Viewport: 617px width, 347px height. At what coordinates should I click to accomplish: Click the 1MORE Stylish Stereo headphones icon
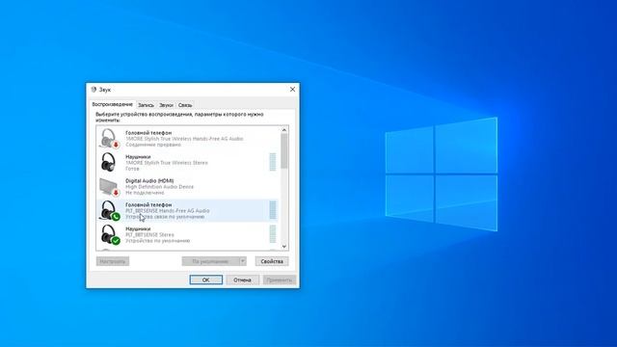click(x=109, y=163)
